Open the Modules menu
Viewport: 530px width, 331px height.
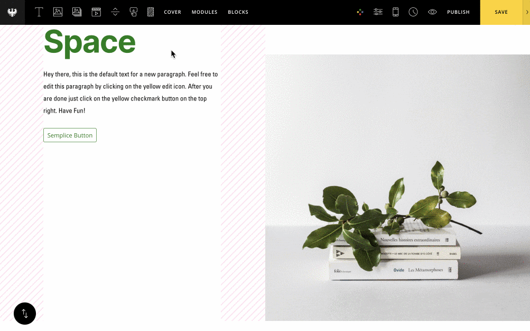coord(204,12)
